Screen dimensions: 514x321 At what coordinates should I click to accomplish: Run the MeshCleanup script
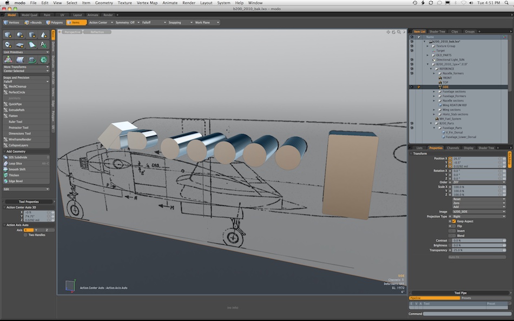pyautogui.click(x=17, y=86)
